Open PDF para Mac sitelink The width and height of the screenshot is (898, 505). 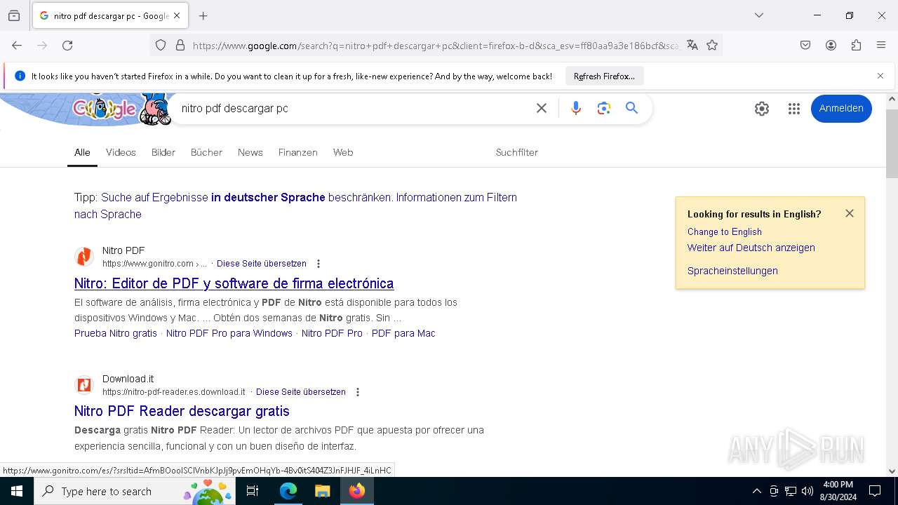pyautogui.click(x=403, y=333)
